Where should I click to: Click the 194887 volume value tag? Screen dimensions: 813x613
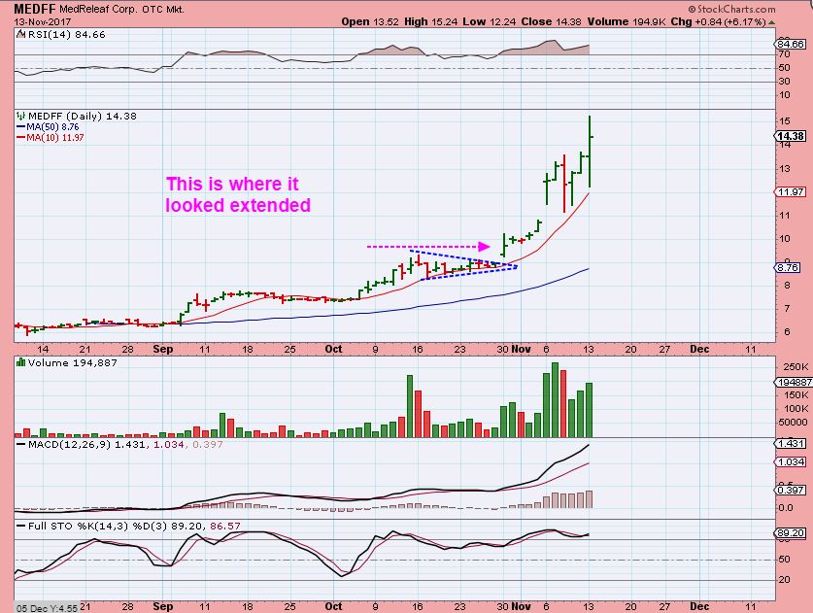[795, 382]
